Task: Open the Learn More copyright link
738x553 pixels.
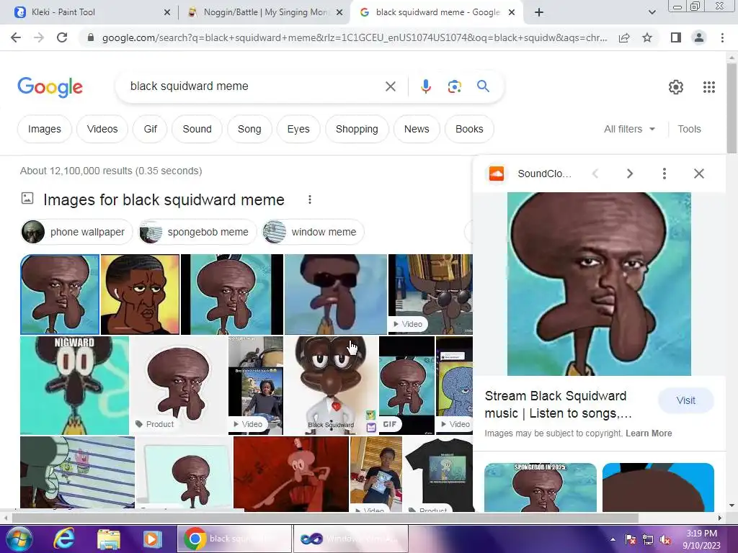Action: click(649, 433)
